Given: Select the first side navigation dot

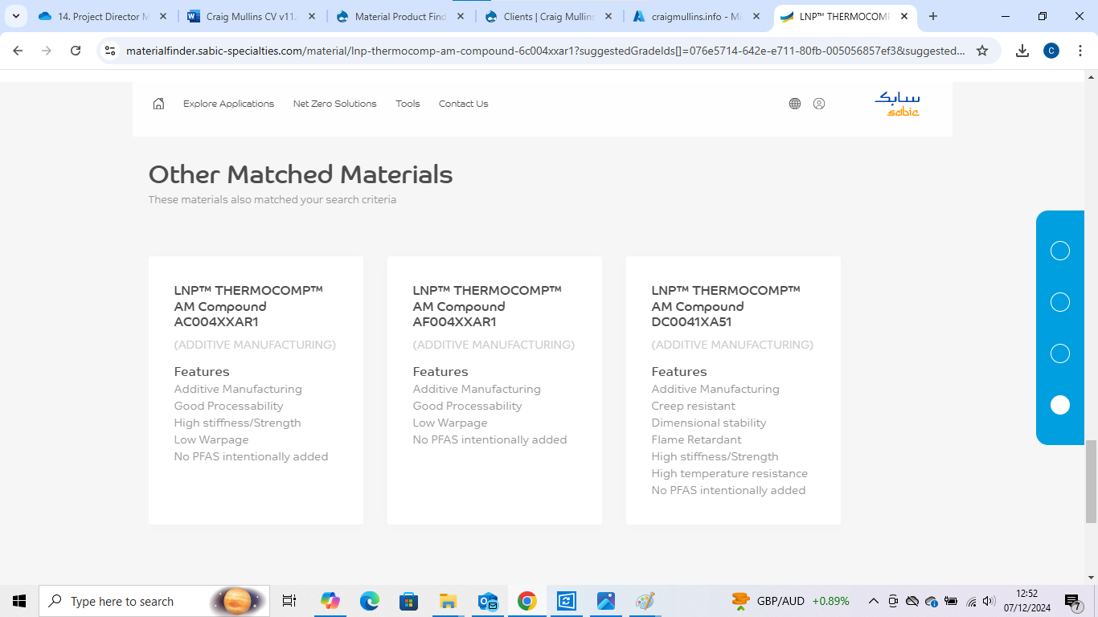Looking at the screenshot, I should (1060, 251).
